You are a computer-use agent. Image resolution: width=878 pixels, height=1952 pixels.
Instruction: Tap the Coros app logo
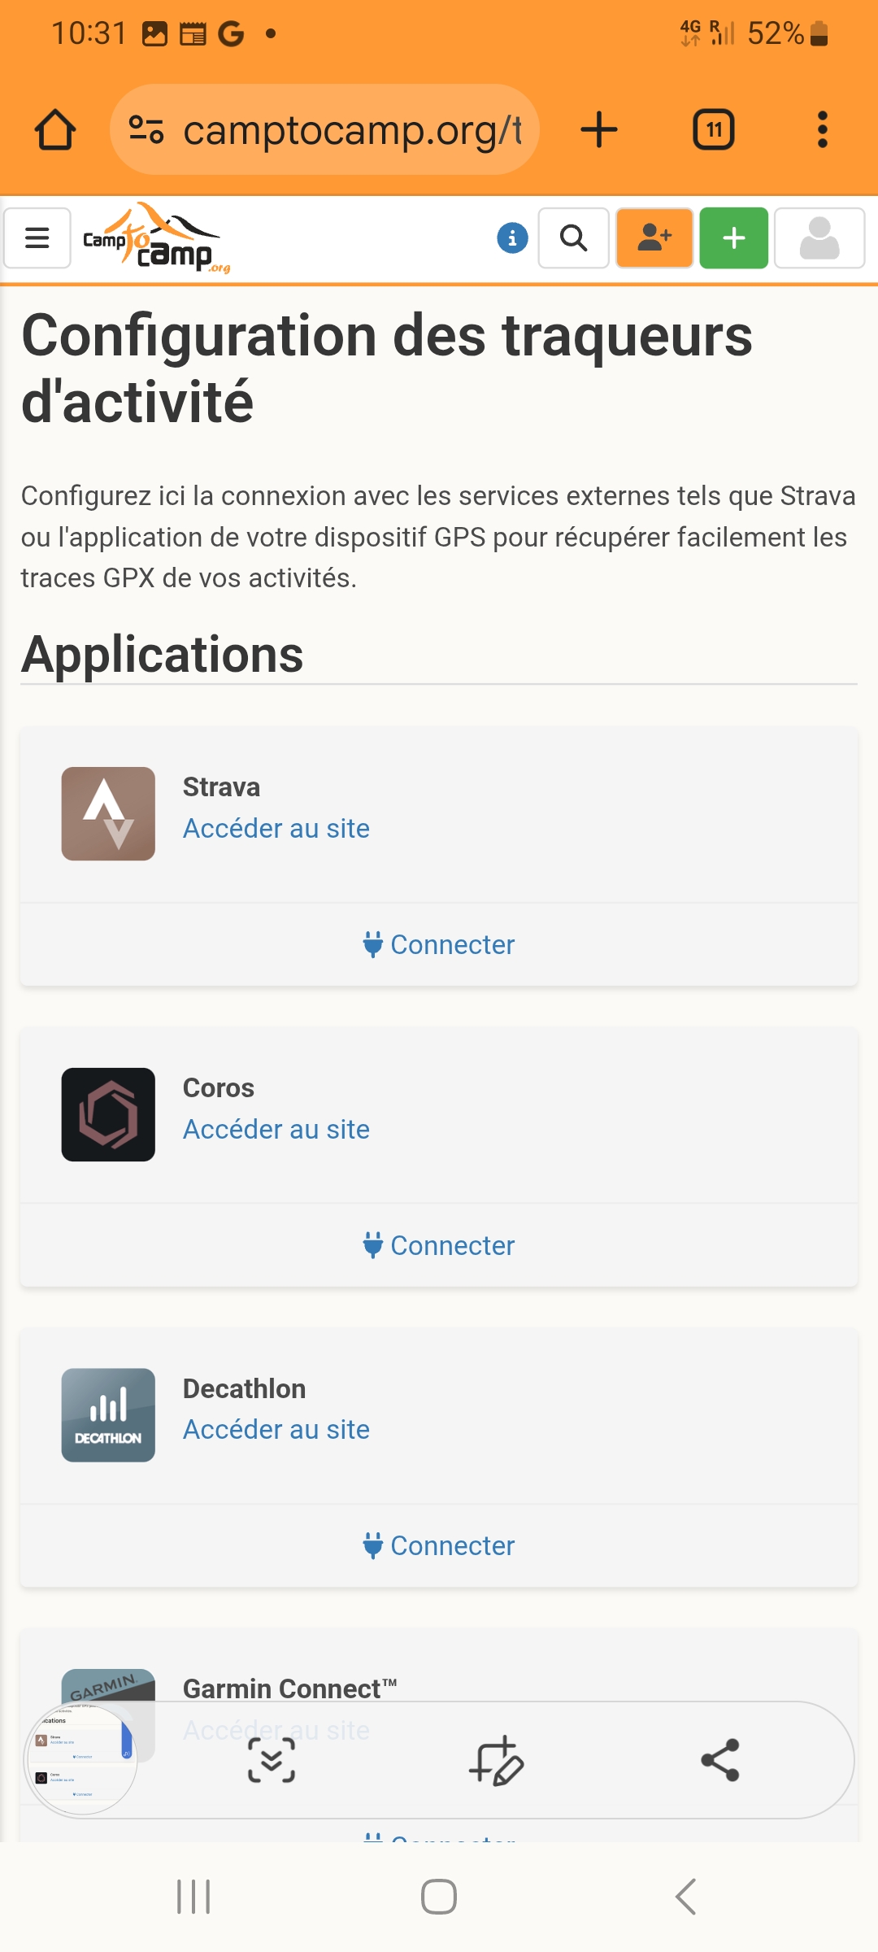click(108, 1114)
